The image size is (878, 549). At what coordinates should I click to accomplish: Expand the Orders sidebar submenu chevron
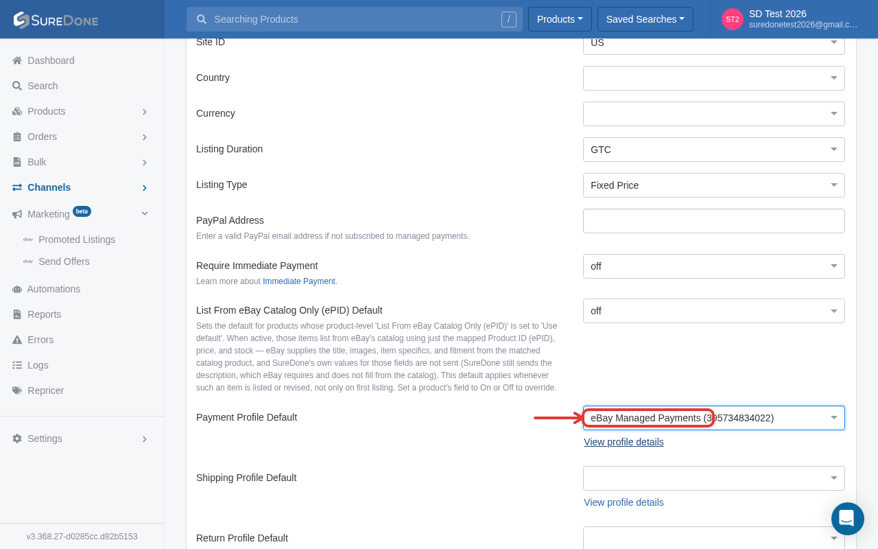coord(145,137)
